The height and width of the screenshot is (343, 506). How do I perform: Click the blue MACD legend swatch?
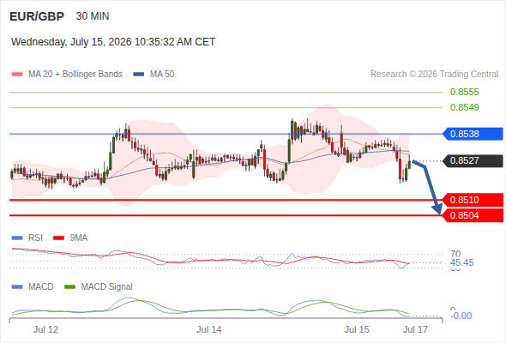[17, 287]
